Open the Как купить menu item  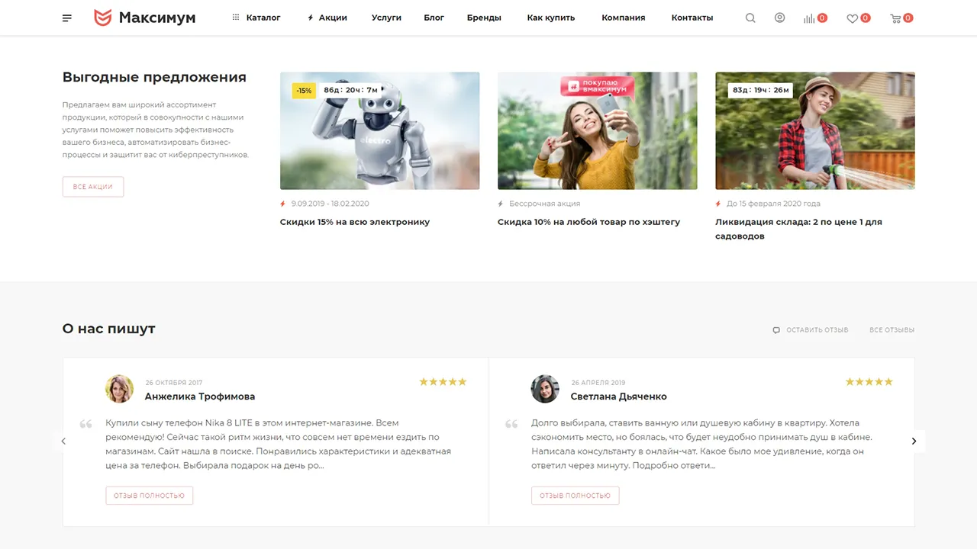point(551,18)
